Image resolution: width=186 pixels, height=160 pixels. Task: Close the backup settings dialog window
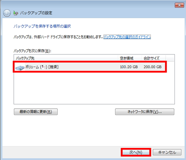(179, 5)
